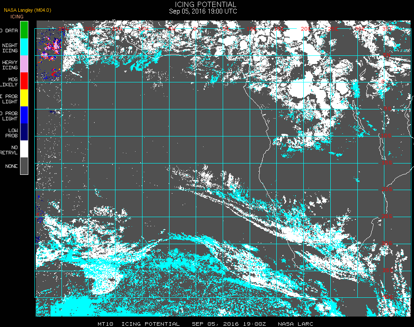The height and width of the screenshot is (327, 414).
Task: Click the footer ICING POTENTIAL caption
Action: pyautogui.click(x=150, y=324)
